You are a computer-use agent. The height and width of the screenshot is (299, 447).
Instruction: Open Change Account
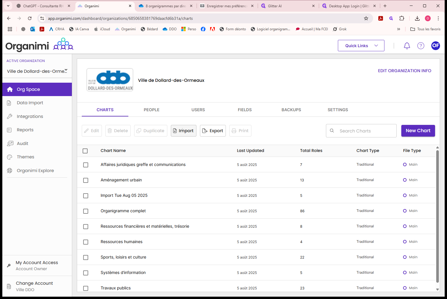[x=37, y=286]
